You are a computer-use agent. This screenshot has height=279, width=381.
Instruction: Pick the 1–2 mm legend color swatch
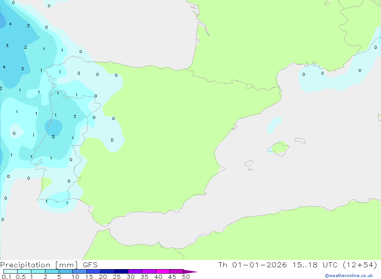[x=38, y=271]
